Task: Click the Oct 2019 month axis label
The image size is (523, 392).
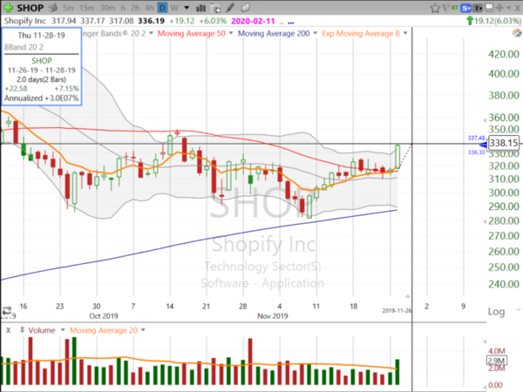Action: (104, 315)
